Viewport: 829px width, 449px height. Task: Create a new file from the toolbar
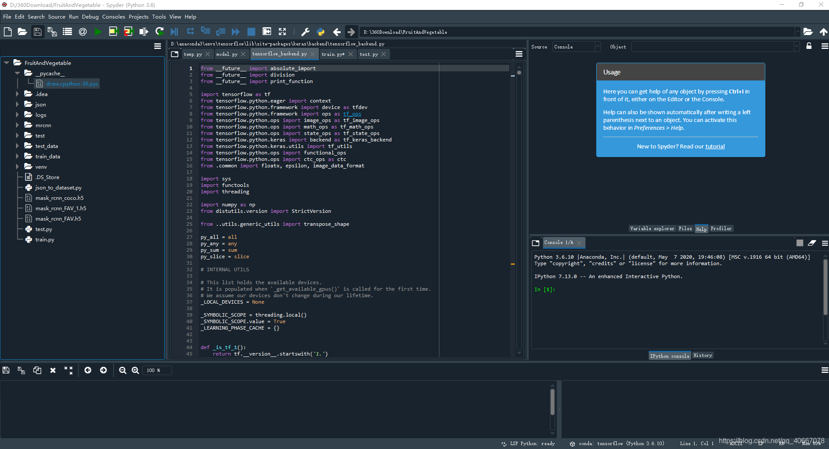(7, 32)
